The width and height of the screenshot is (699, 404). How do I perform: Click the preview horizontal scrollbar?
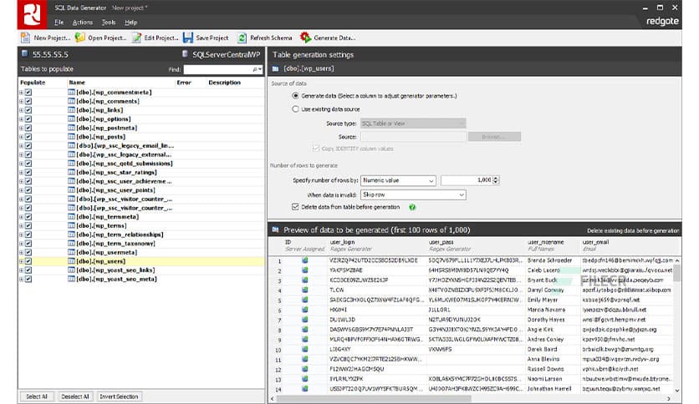pyautogui.click(x=374, y=399)
